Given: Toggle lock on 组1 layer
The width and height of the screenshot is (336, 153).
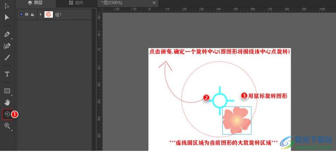Looking at the screenshot, I should 32,14.
